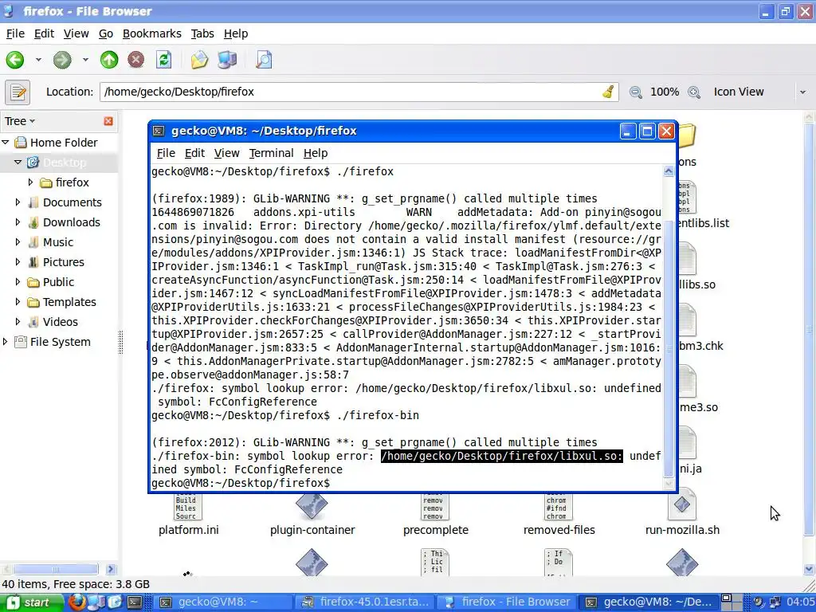Reload the current folder icon
This screenshot has width=816, height=612.
pyautogui.click(x=164, y=60)
